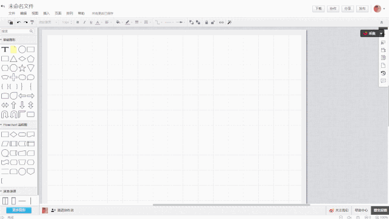Open the arrow start style dropdown
The height and width of the screenshot is (219, 389).
click(x=169, y=22)
